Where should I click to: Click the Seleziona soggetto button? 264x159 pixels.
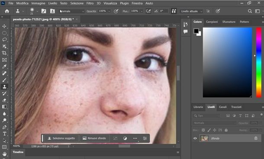[61, 138]
